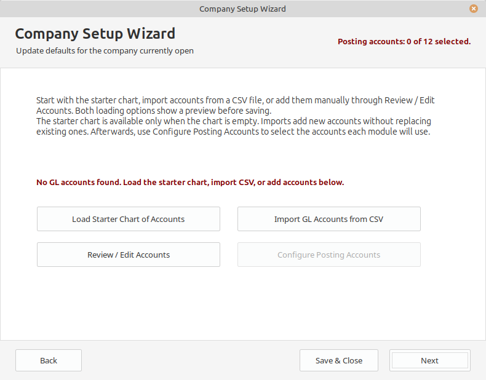486x380 pixels.
Task: Click Save & Close
Action: coord(339,360)
